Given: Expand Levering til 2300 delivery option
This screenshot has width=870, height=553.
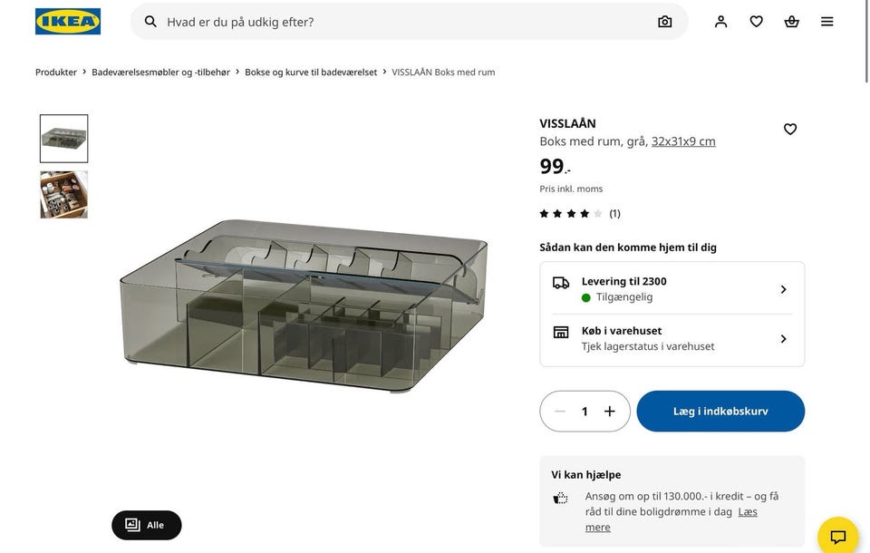Looking at the screenshot, I should (x=672, y=289).
